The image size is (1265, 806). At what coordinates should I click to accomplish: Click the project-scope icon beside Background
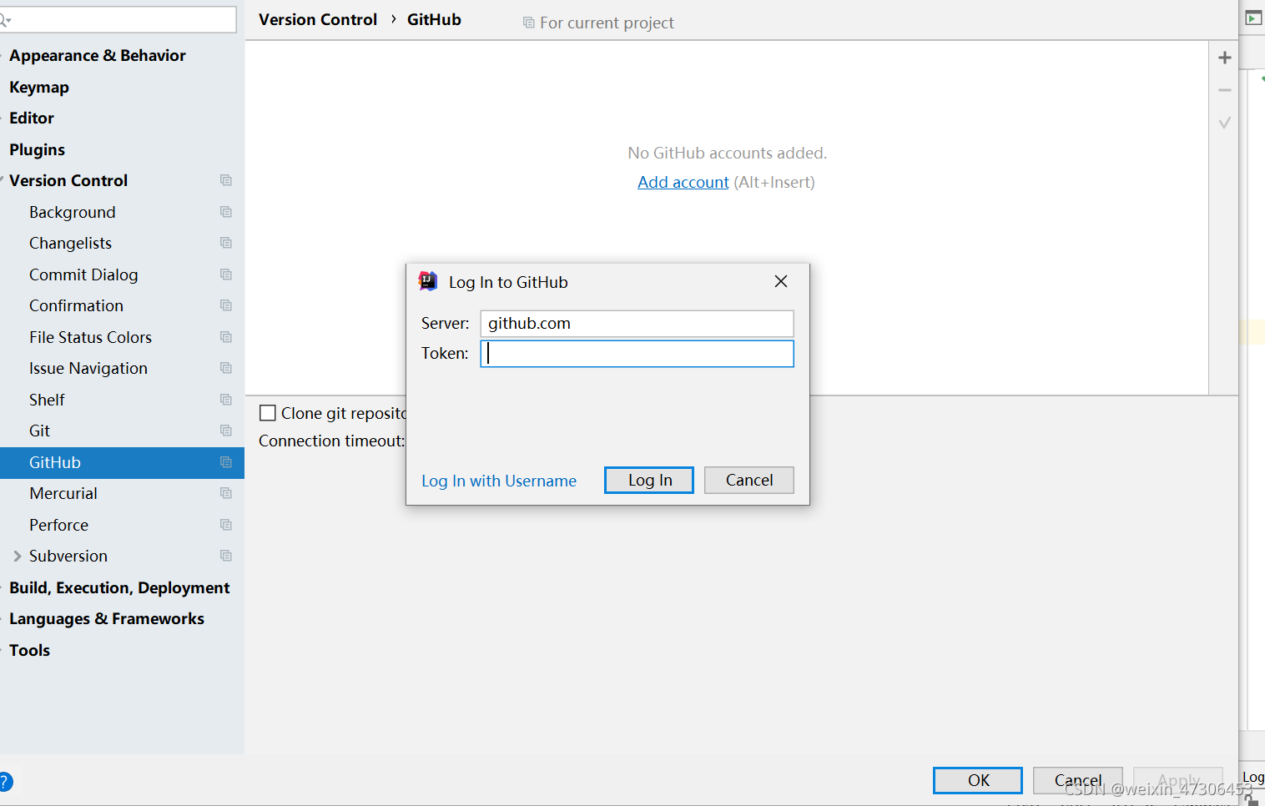[226, 212]
